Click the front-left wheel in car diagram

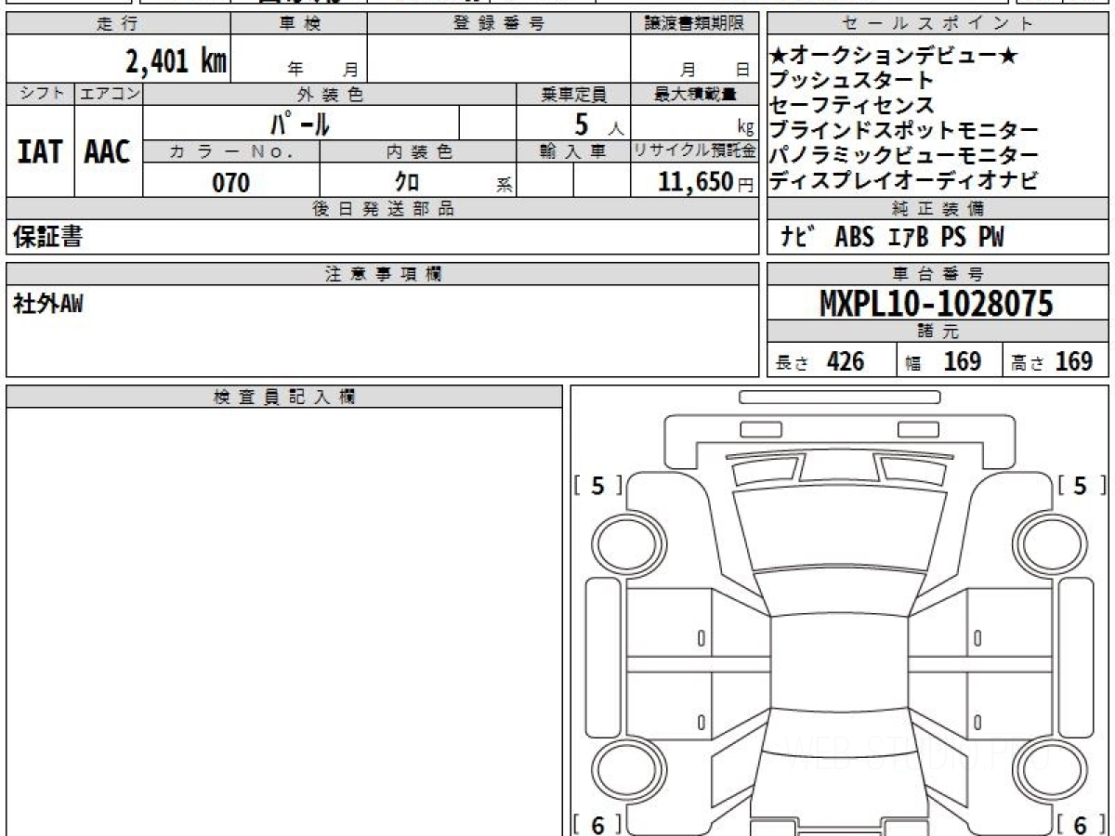click(x=627, y=544)
